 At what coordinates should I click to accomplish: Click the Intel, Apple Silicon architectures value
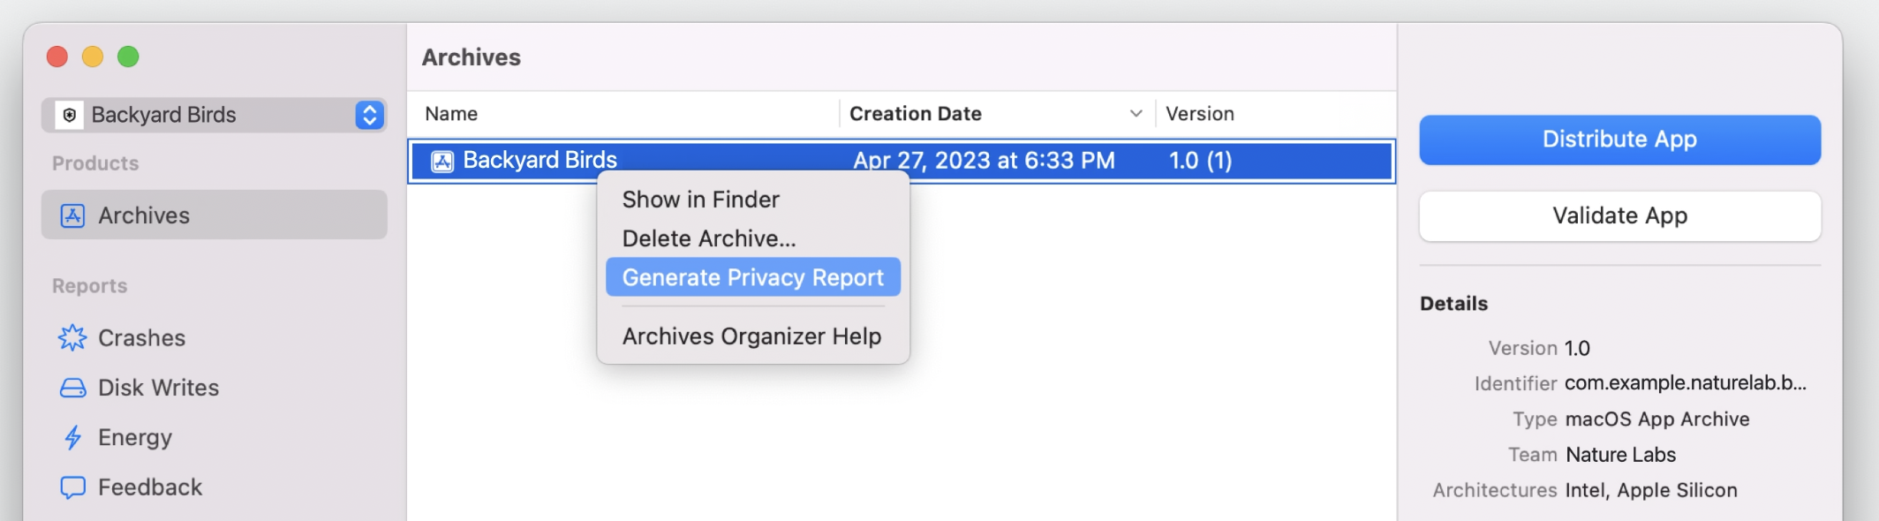pyautogui.click(x=1651, y=490)
